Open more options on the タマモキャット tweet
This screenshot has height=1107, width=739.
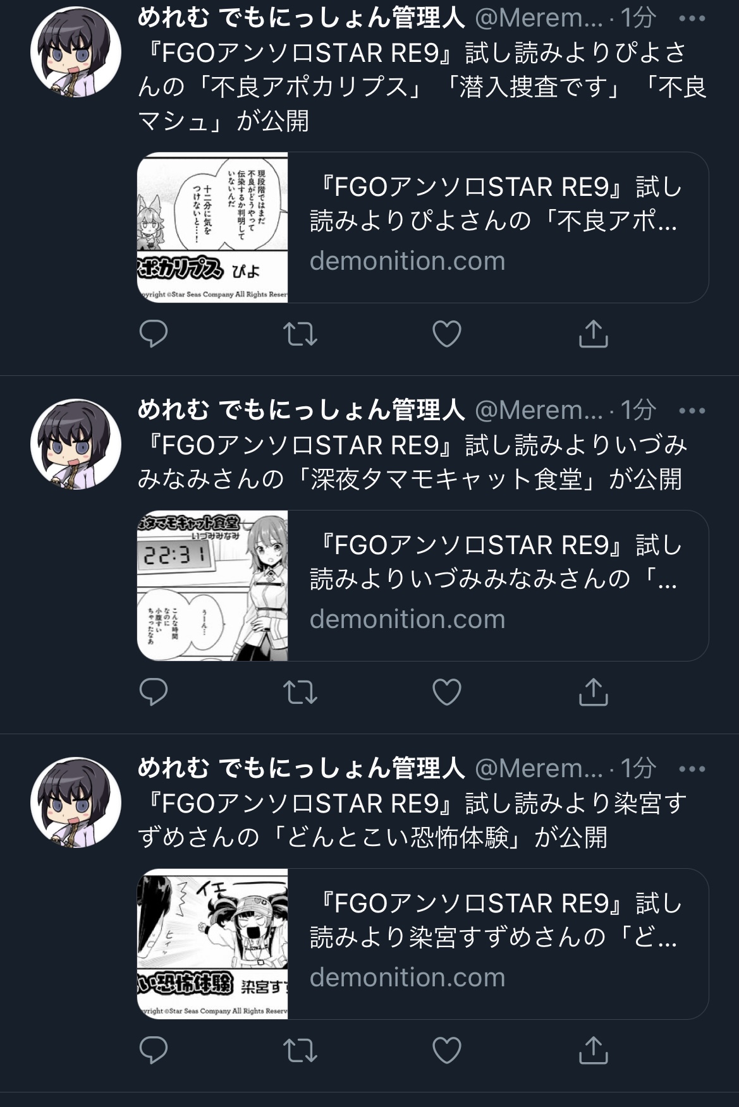(692, 411)
